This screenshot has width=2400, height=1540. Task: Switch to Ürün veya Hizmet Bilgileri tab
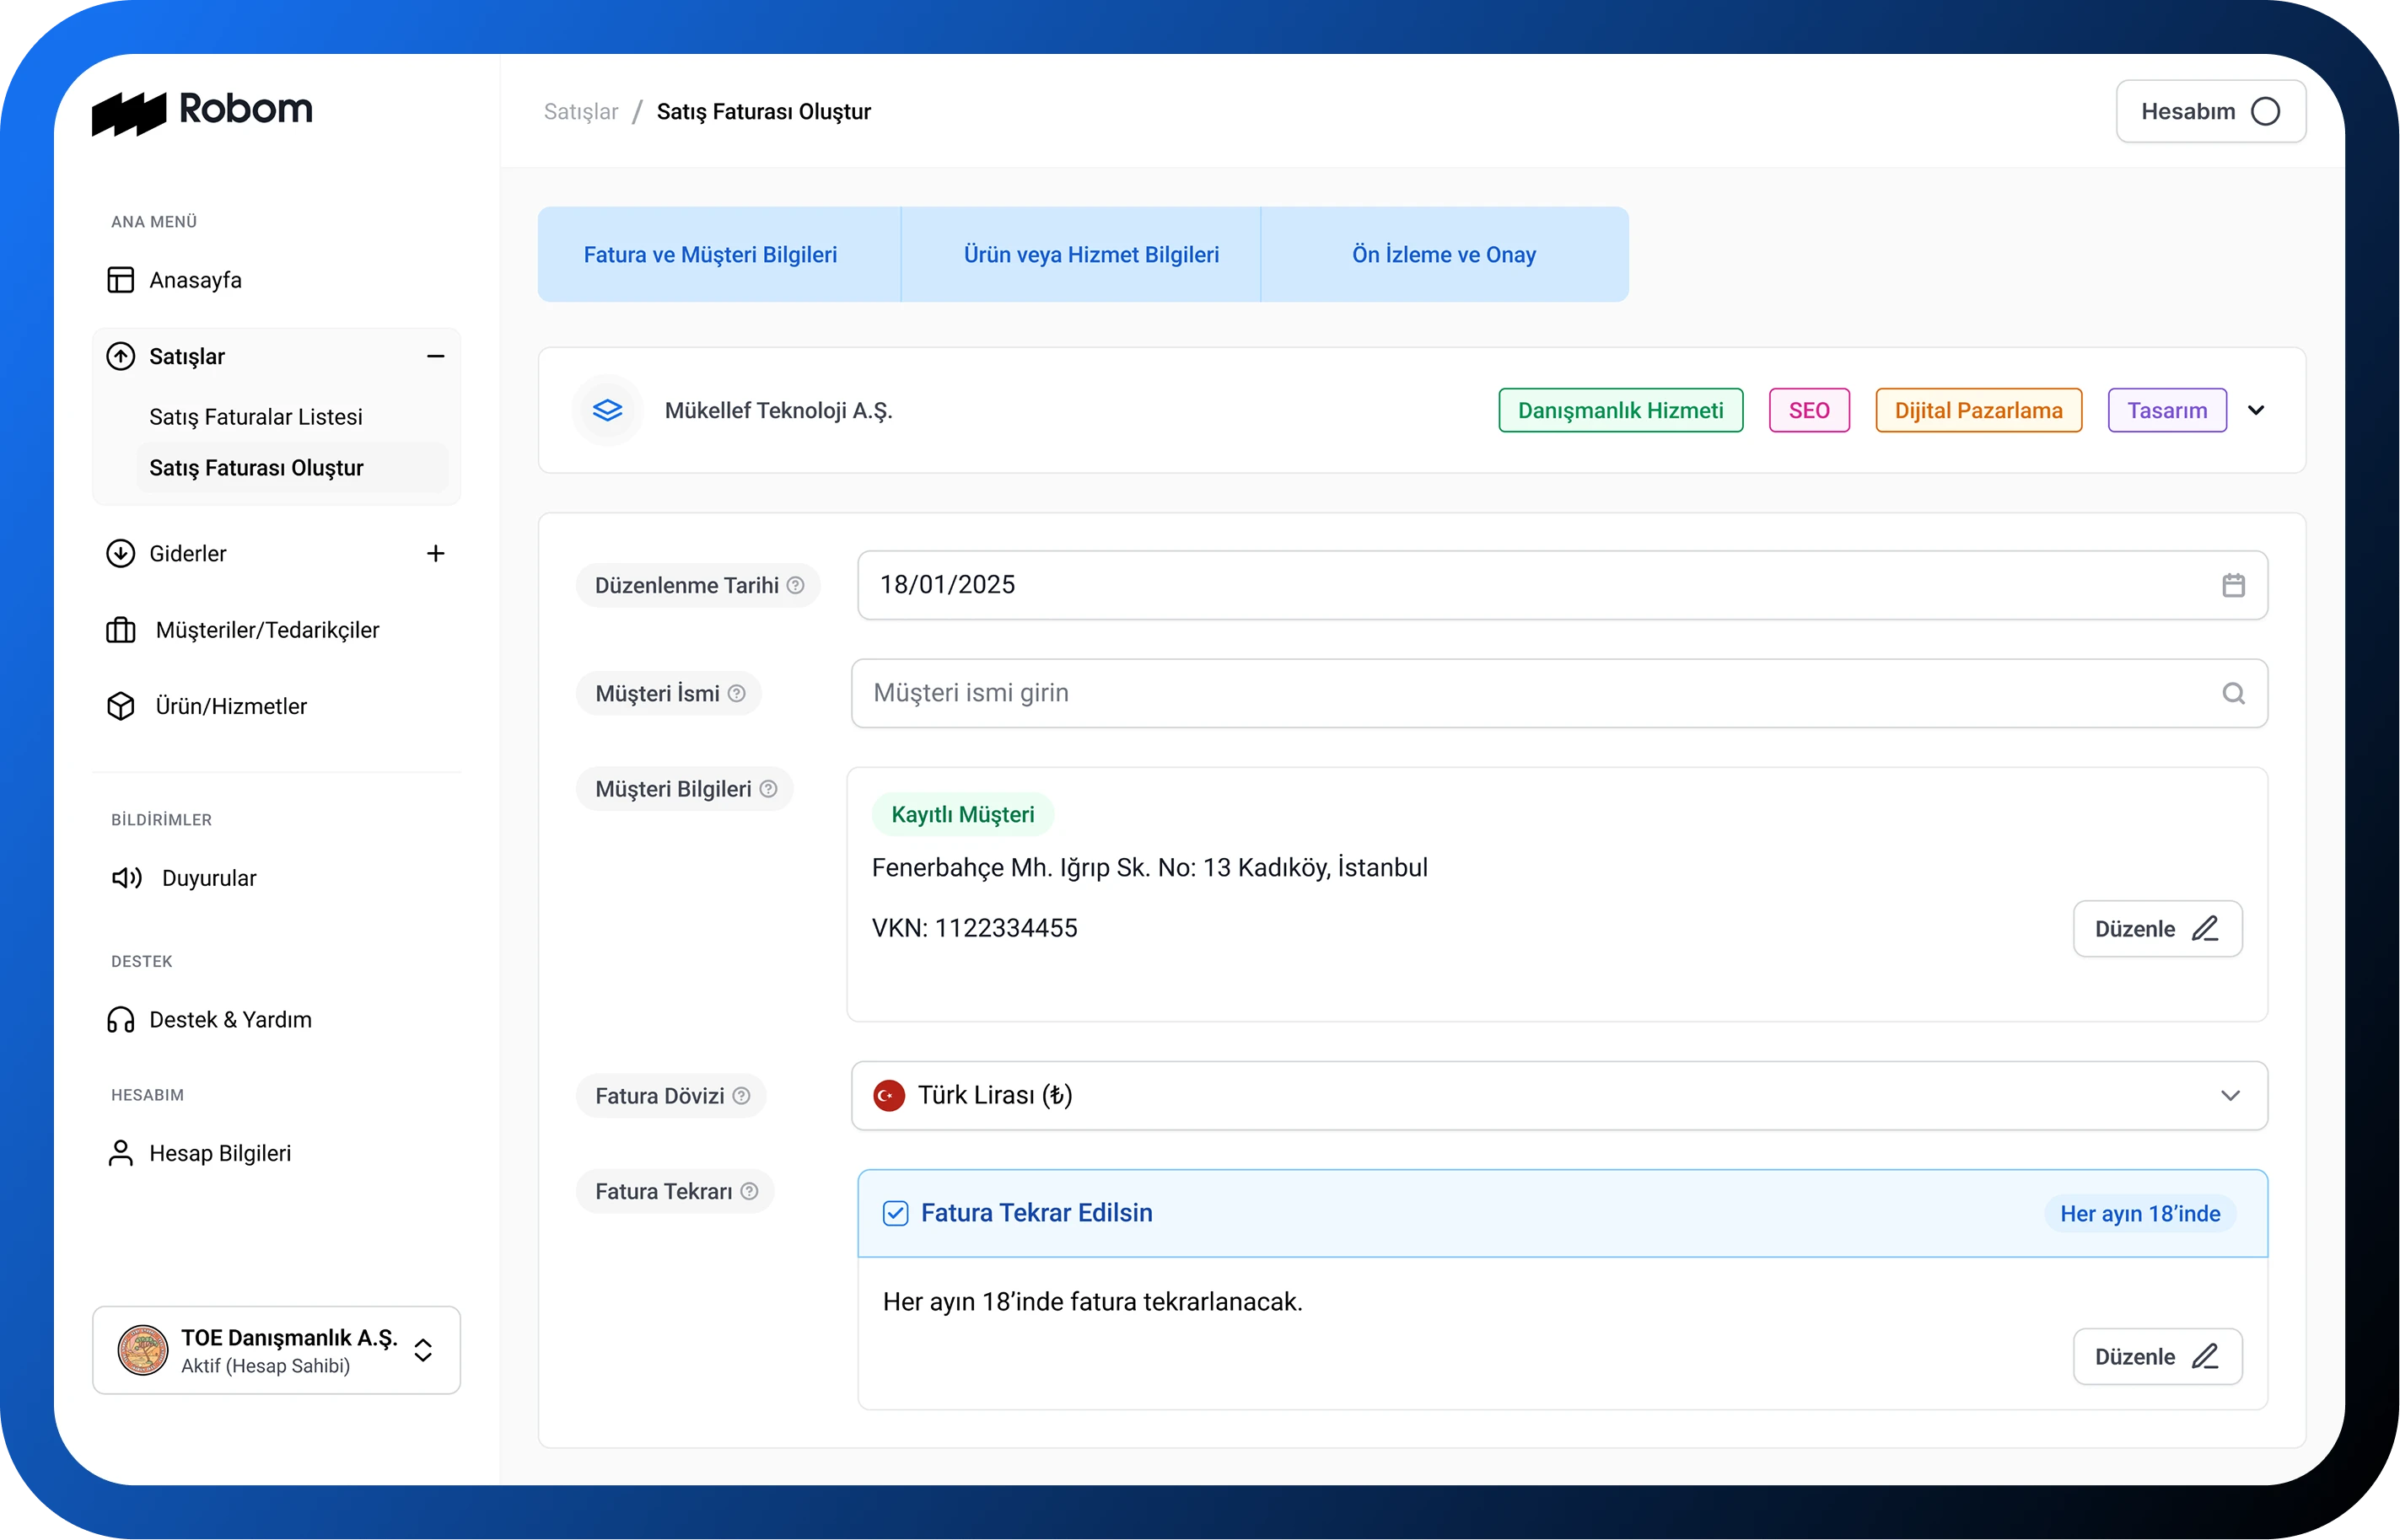click(1090, 255)
